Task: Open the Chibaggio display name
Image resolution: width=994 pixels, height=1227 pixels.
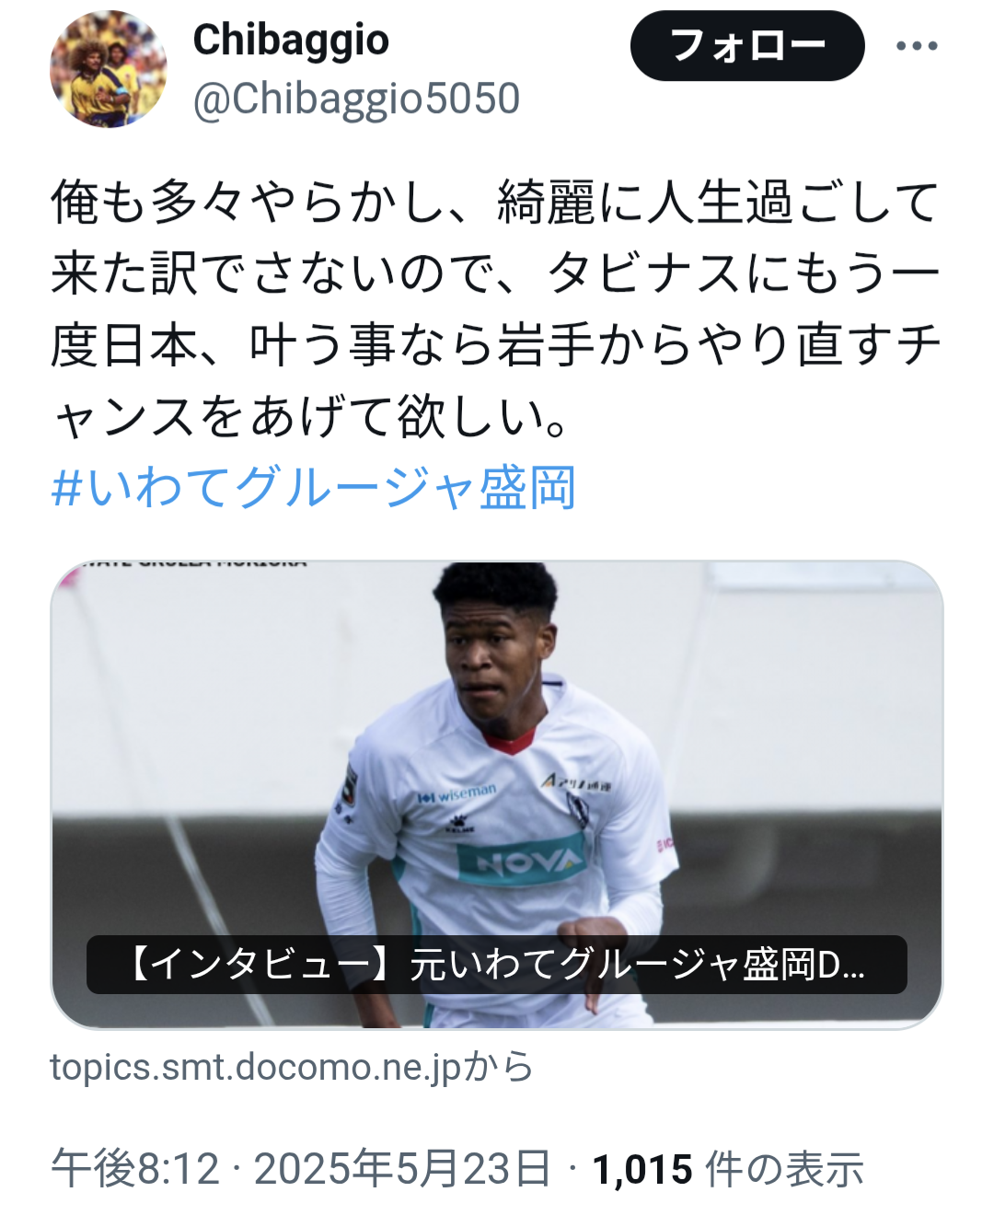Action: (x=291, y=41)
